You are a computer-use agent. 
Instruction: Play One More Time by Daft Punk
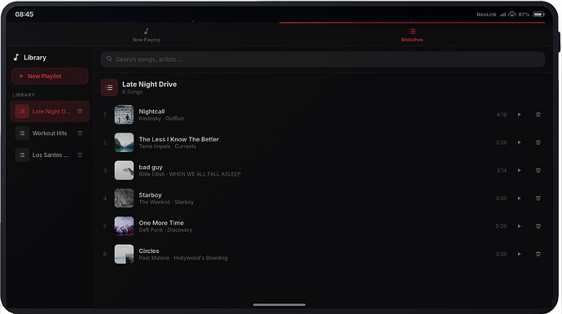(x=519, y=226)
